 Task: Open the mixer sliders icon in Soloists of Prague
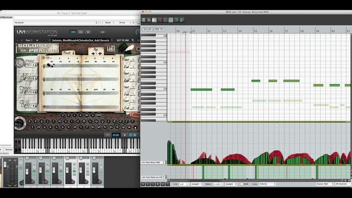[x=111, y=48]
